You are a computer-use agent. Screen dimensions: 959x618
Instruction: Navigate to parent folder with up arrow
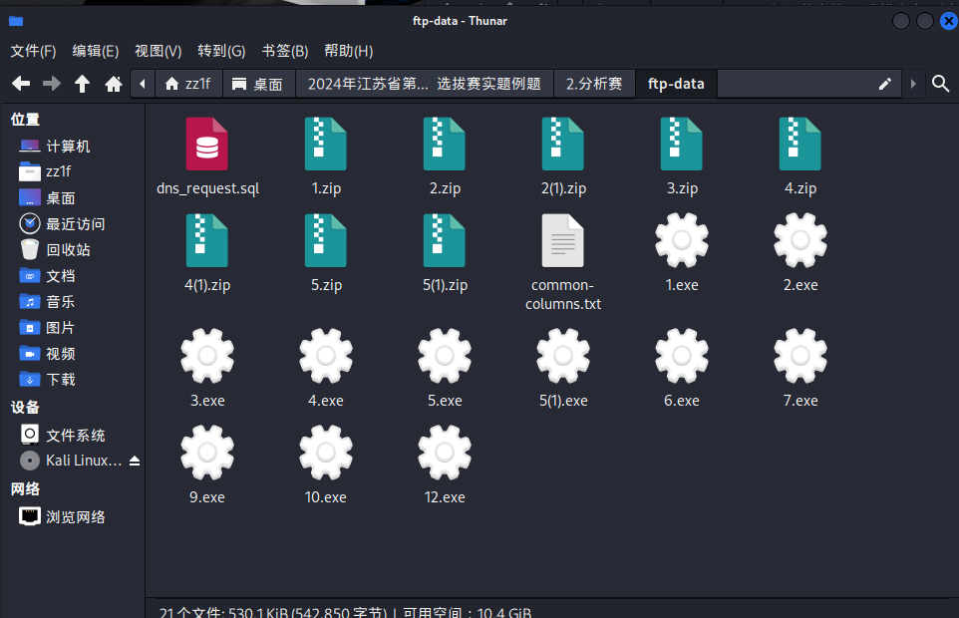click(x=83, y=84)
